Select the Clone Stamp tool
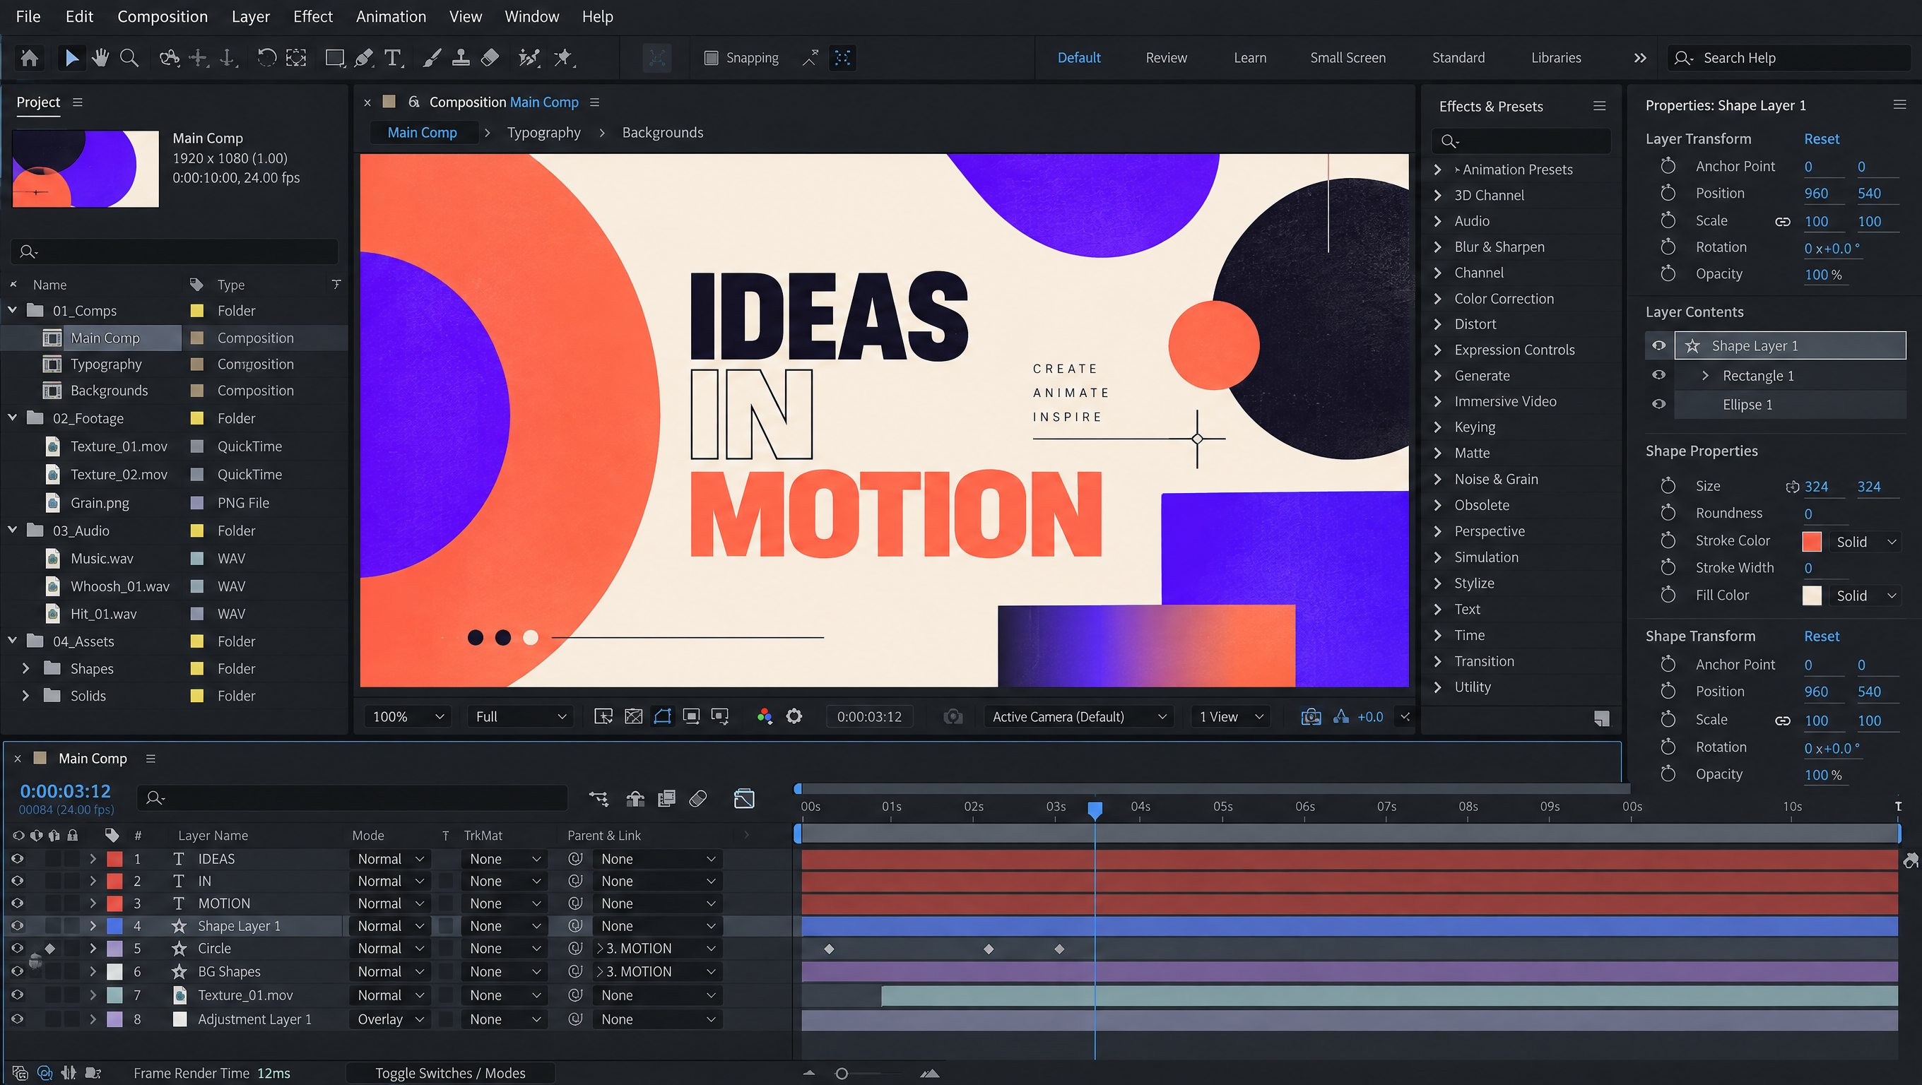1922x1085 pixels. (x=461, y=57)
